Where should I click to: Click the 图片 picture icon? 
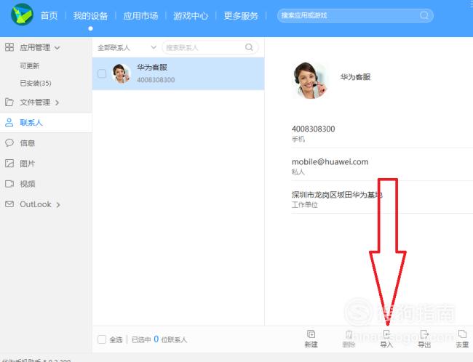9,164
